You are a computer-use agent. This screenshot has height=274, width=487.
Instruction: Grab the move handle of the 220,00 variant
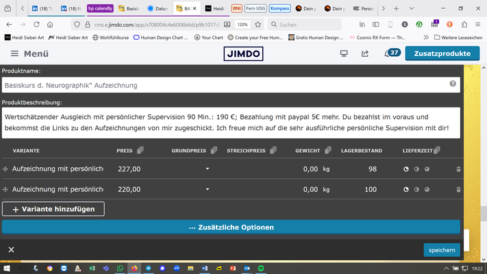(x=5, y=189)
